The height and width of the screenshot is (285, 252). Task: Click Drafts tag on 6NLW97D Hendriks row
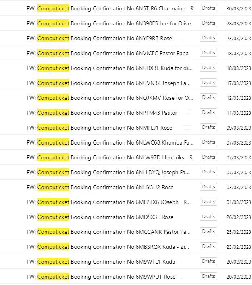(x=208, y=157)
